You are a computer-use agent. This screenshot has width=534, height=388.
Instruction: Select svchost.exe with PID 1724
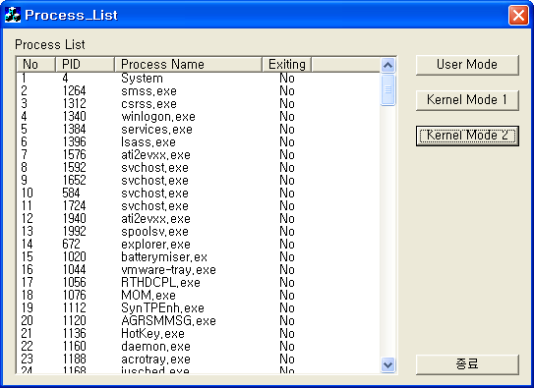pyautogui.click(x=199, y=205)
